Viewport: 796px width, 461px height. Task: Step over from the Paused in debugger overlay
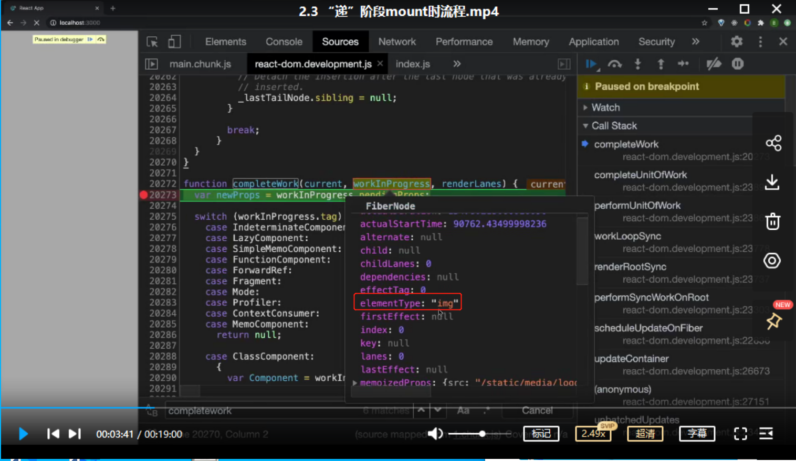coord(101,39)
